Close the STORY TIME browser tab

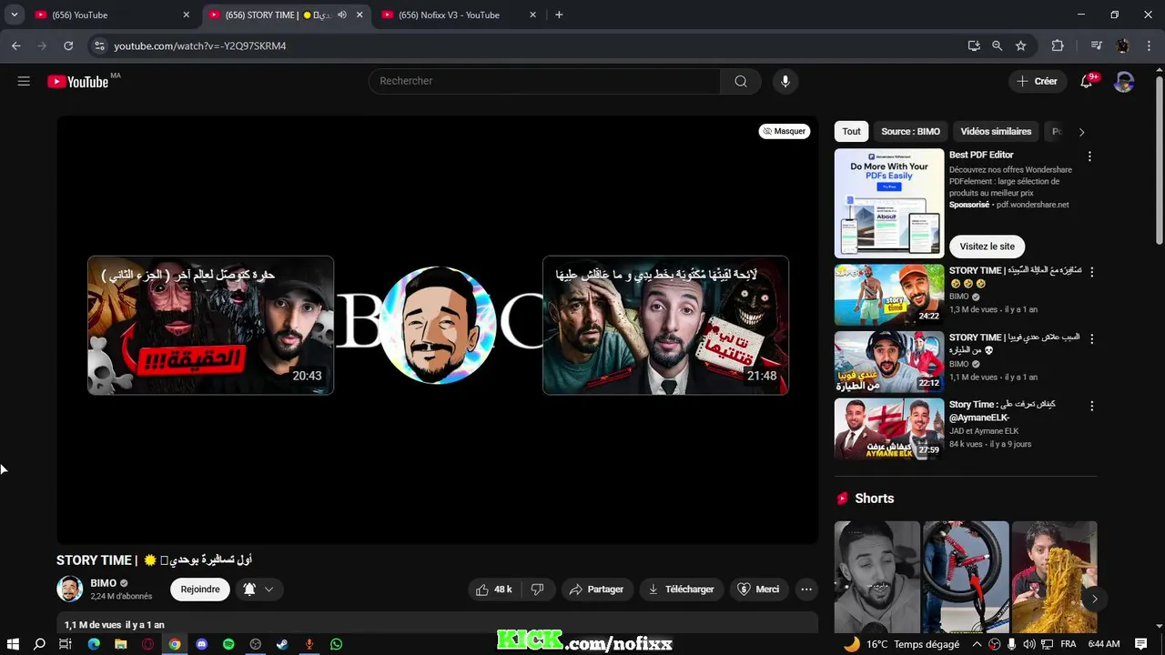360,15
